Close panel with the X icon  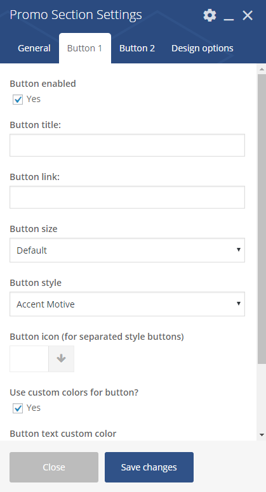[248, 15]
